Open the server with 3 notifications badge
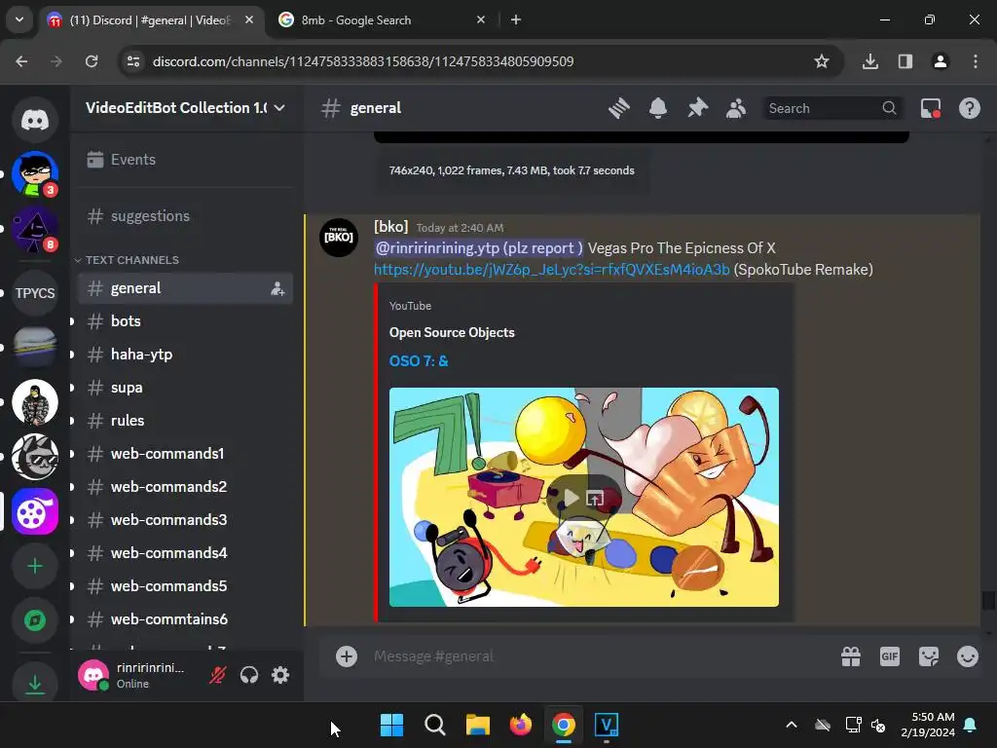The image size is (997, 748). [35, 174]
